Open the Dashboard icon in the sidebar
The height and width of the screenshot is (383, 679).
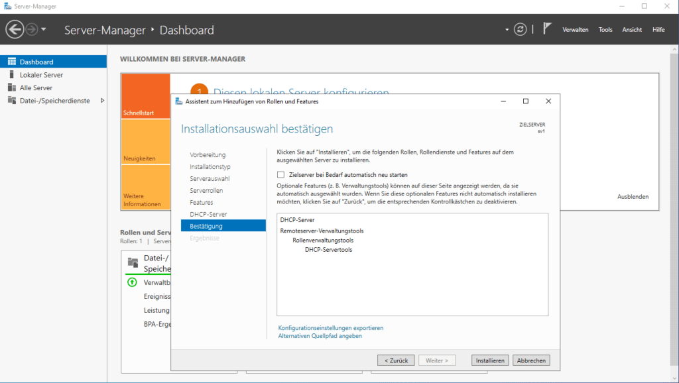point(12,62)
